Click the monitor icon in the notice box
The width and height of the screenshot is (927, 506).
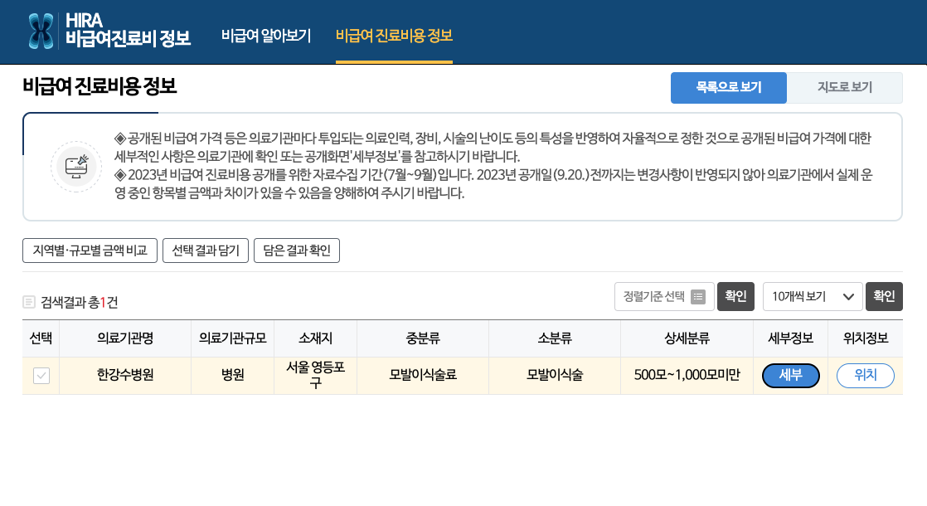(x=75, y=165)
